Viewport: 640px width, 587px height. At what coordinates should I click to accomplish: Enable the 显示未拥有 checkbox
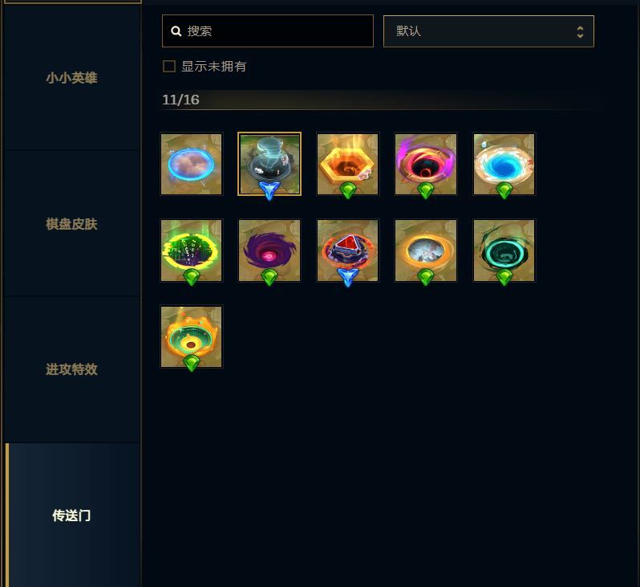tap(169, 66)
